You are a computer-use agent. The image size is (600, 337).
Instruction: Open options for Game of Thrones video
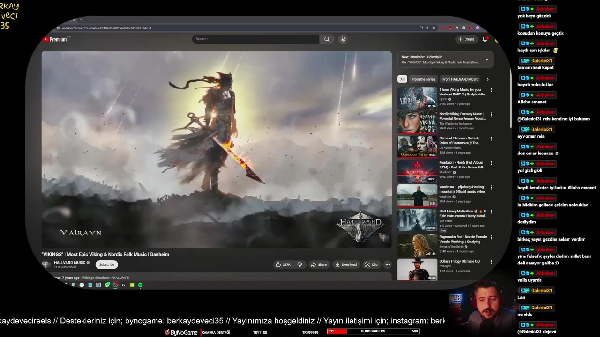[x=491, y=139]
